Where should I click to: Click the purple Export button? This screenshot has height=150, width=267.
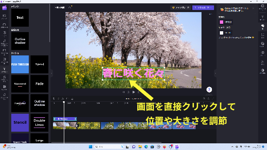coord(203,7)
